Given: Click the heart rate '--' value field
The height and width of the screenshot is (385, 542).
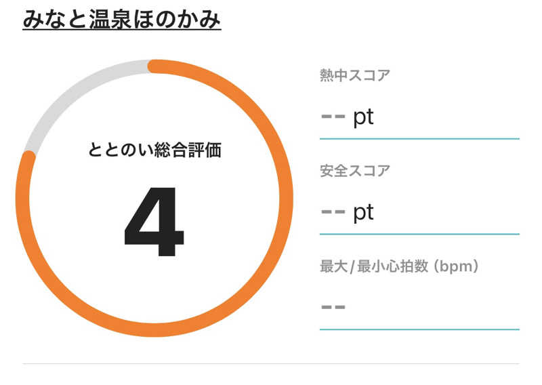Looking at the screenshot, I should coord(419,308).
